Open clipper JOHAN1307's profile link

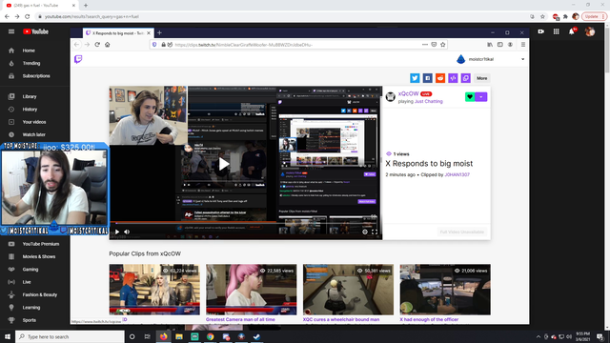click(x=457, y=175)
